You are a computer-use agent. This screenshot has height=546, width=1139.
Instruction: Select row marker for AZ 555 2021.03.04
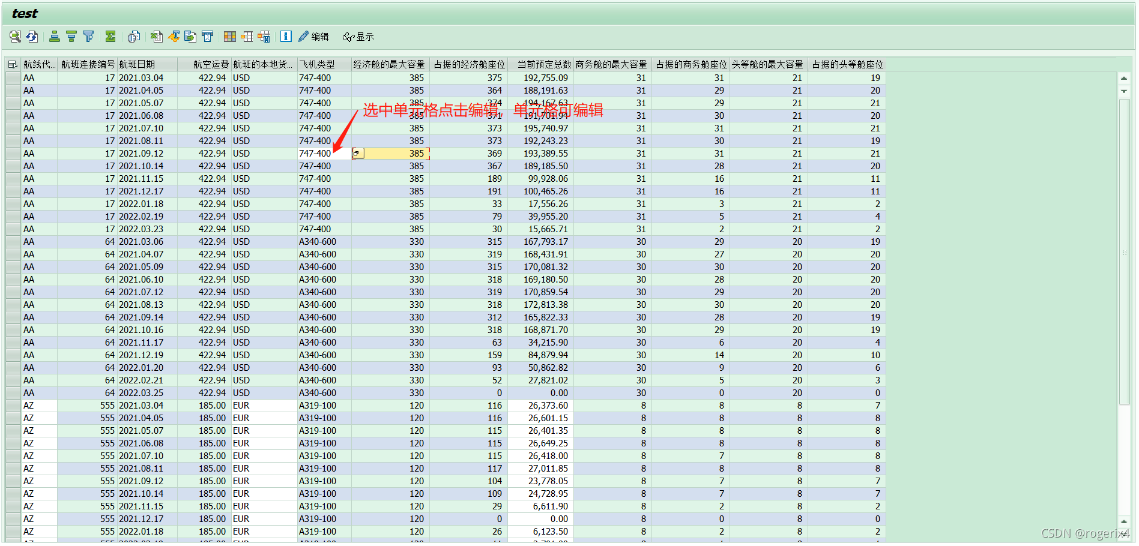[x=13, y=406]
